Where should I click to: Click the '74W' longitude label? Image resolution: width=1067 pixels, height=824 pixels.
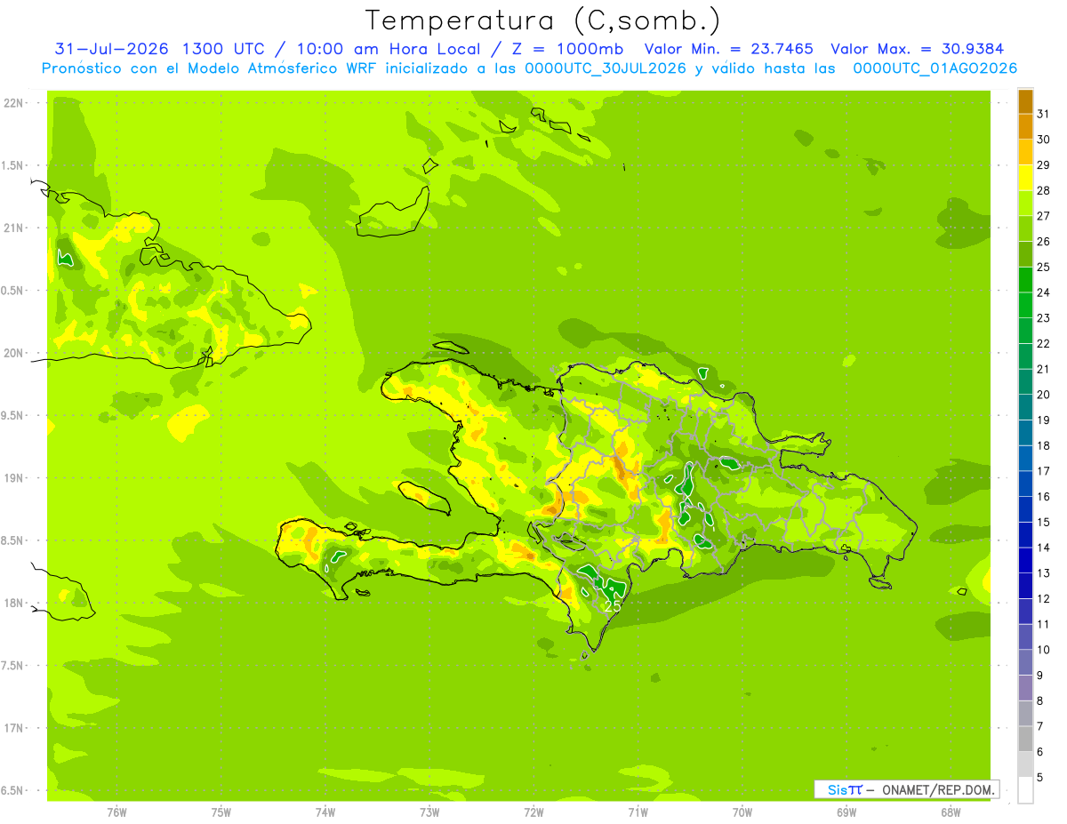coord(325,812)
